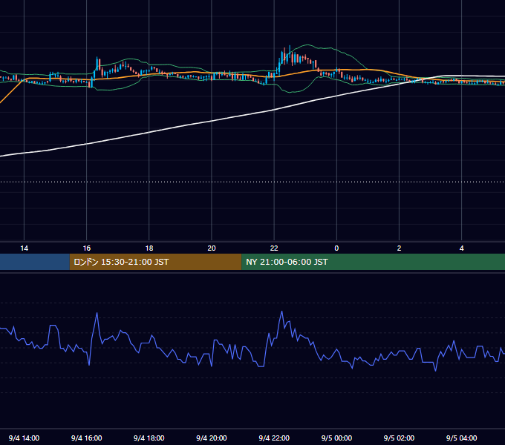505x445 pixels.
Task: Click the time axis label 18
Action: (149, 248)
